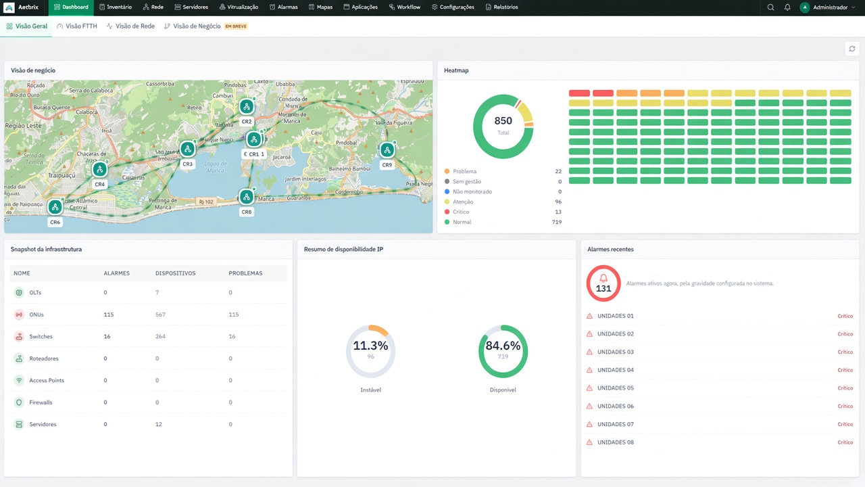Open the Configurações menu
The image size is (865, 487).
453,7
